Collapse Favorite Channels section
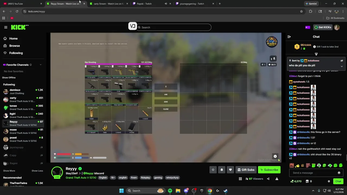The height and width of the screenshot is (195, 347). (41, 65)
